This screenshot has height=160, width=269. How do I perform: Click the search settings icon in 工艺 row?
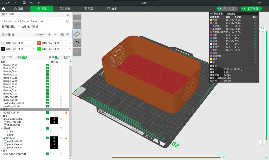(69, 57)
